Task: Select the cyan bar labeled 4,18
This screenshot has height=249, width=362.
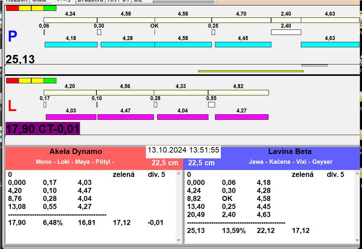Action: pyautogui.click(x=71, y=44)
